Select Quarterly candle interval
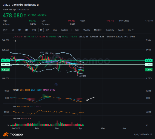 pyautogui.click(x=110, y=30)
